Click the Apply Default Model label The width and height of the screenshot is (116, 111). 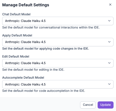(x=17, y=35)
